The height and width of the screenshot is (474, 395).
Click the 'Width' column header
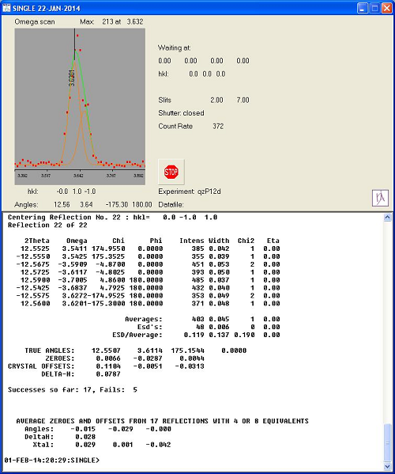(x=219, y=241)
